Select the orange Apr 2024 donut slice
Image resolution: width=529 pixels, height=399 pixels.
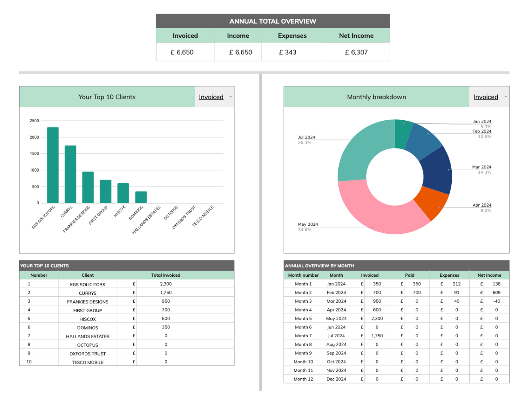[x=432, y=202]
